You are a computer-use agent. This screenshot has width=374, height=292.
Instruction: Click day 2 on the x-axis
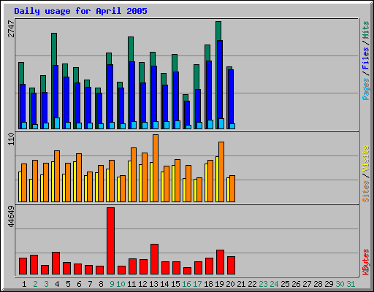point(35,284)
